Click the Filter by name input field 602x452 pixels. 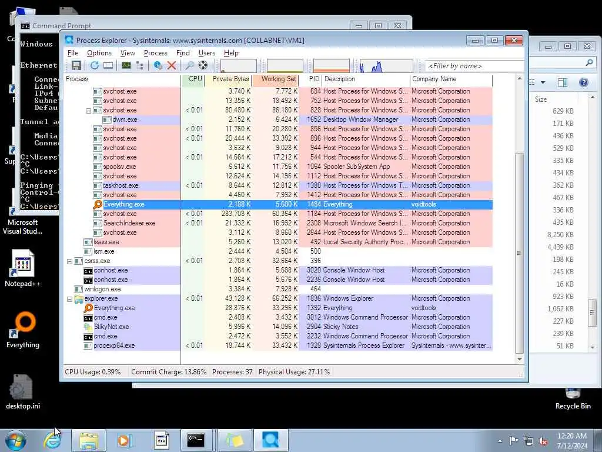point(474,66)
